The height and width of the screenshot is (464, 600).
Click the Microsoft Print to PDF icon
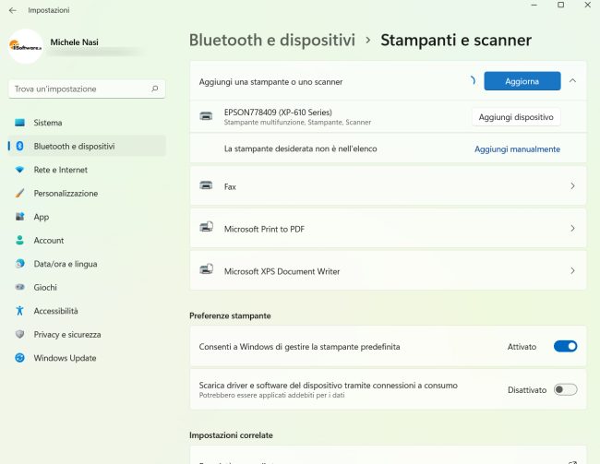click(x=206, y=227)
